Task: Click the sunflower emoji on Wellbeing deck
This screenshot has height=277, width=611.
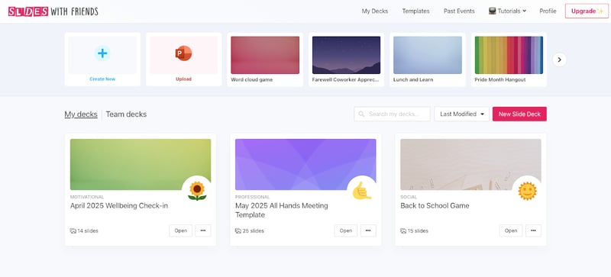Action: click(197, 191)
